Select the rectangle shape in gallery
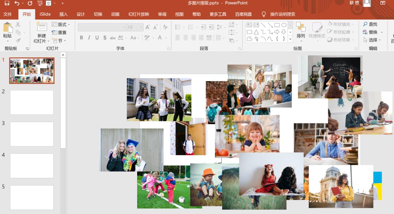Viewport: 394px width, 214px height. (x=277, y=25)
